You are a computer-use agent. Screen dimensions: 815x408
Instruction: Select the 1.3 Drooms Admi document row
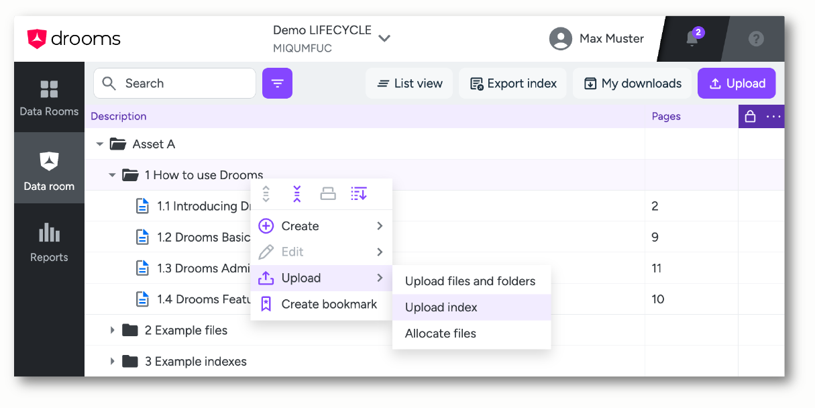pyautogui.click(x=435, y=268)
